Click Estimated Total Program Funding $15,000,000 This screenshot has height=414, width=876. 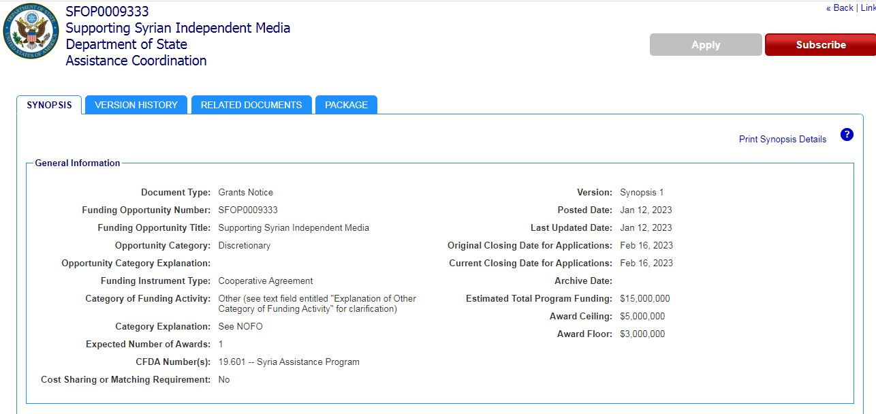pos(645,299)
